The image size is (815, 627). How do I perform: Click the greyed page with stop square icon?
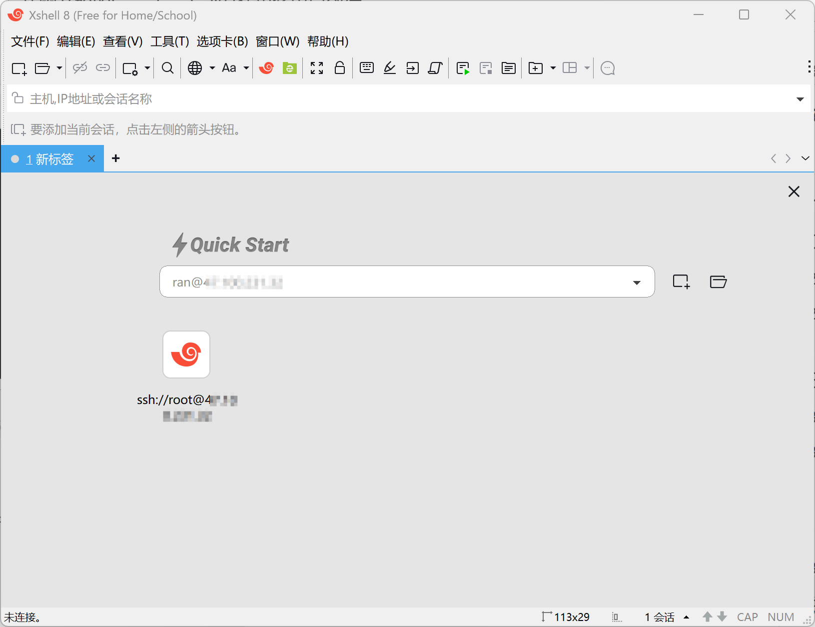(486, 68)
